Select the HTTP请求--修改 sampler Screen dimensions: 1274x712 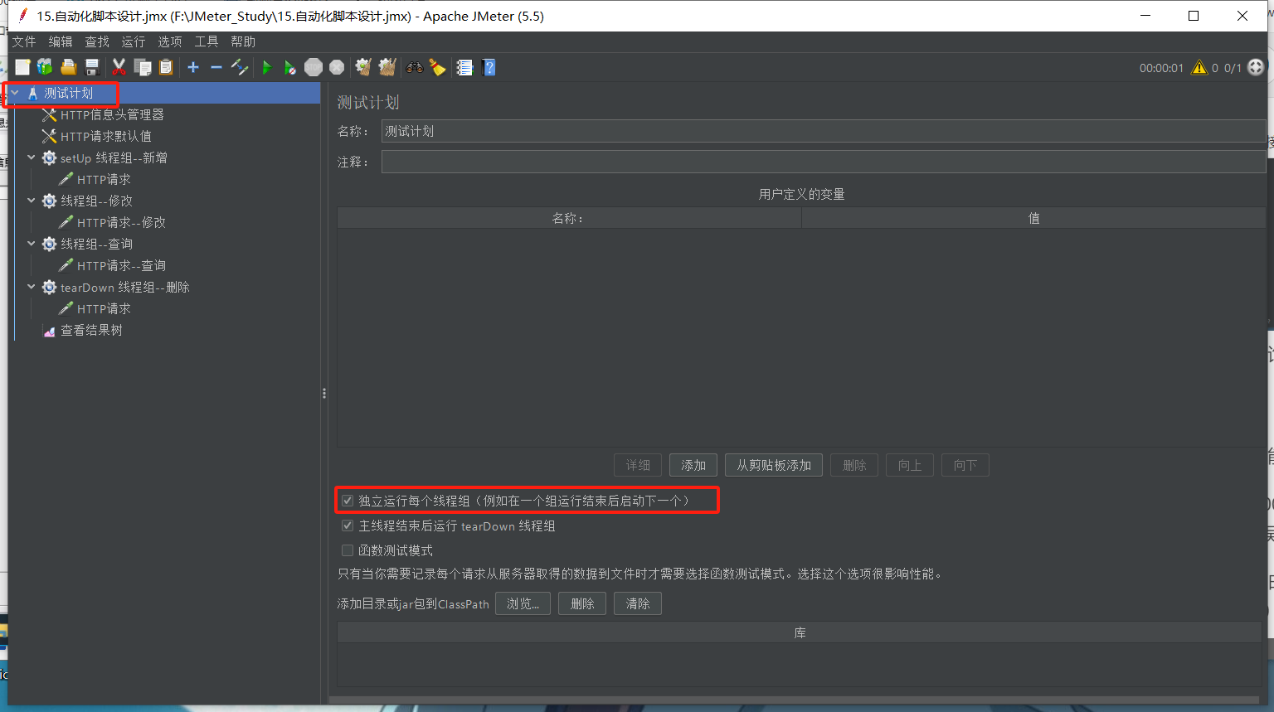click(121, 222)
